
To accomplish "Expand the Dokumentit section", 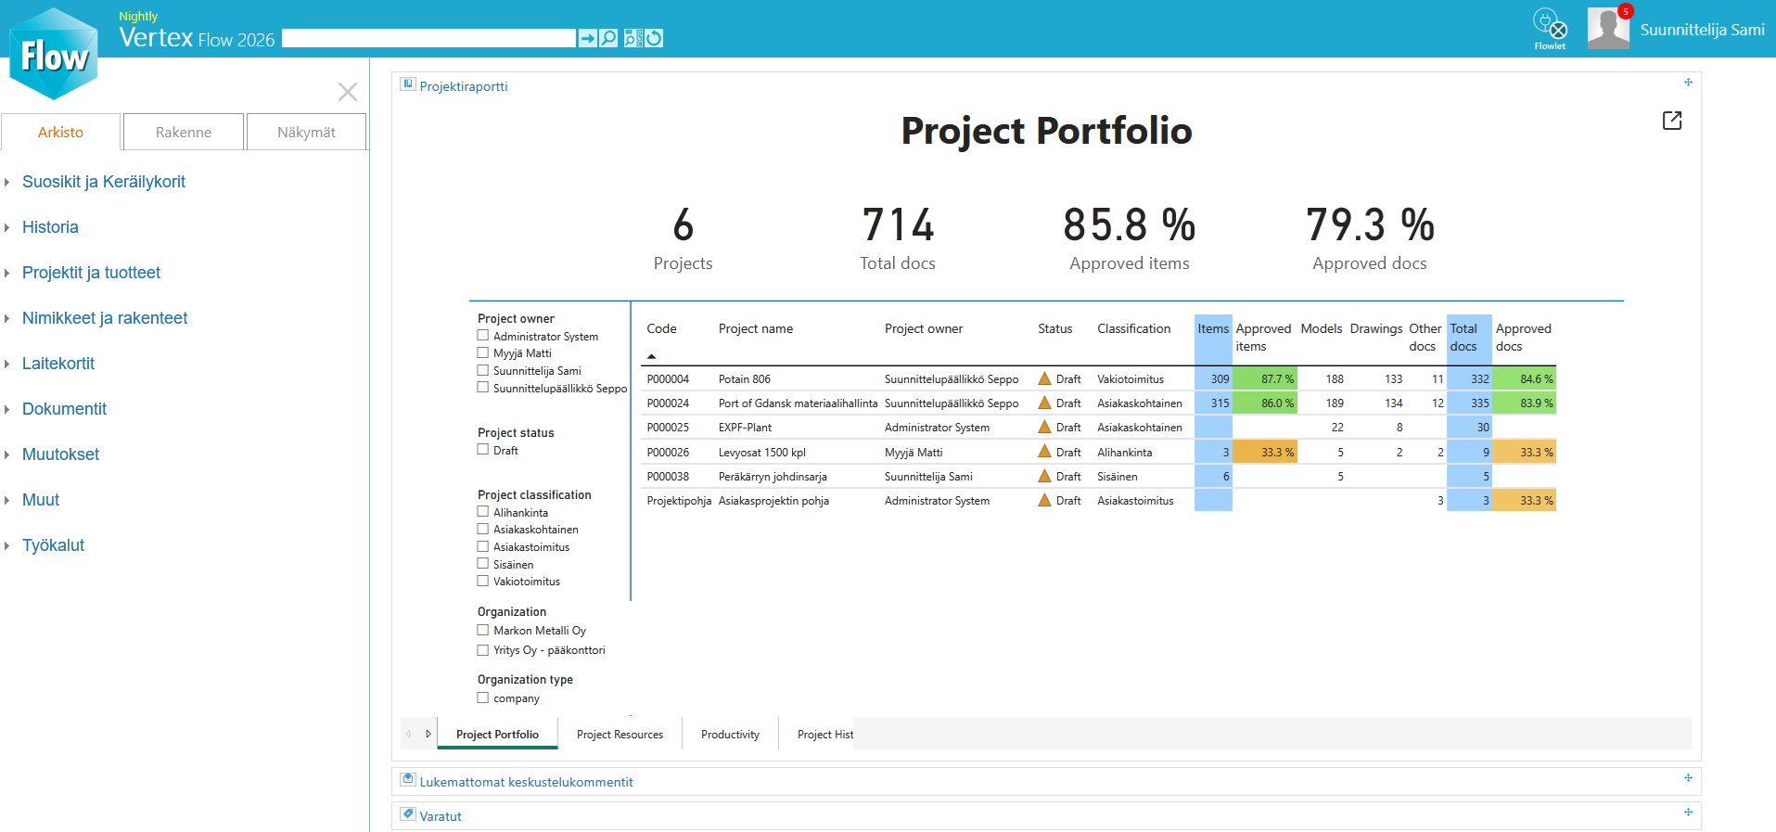I will coord(64,409).
